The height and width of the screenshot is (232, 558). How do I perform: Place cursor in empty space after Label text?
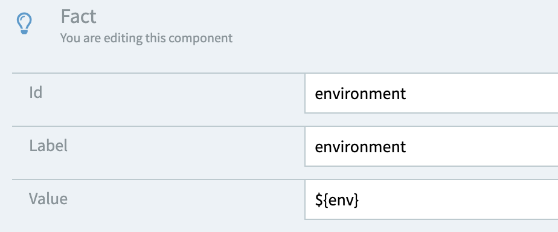481,147
